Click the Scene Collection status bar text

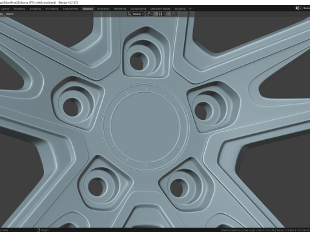(x=231, y=230)
